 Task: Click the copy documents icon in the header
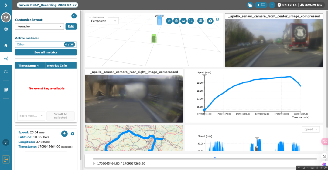pos(250,5)
